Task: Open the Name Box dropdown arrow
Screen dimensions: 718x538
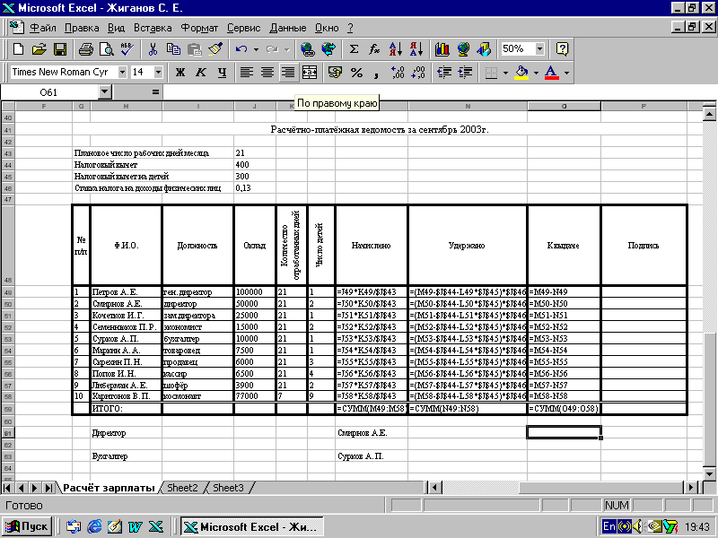Action: click(104, 91)
